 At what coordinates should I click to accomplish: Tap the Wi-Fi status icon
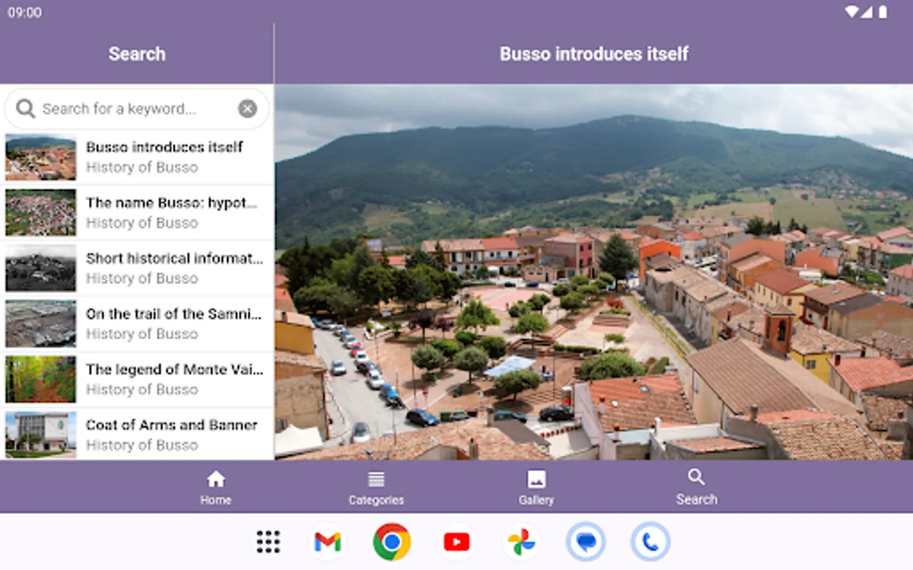[x=852, y=12]
